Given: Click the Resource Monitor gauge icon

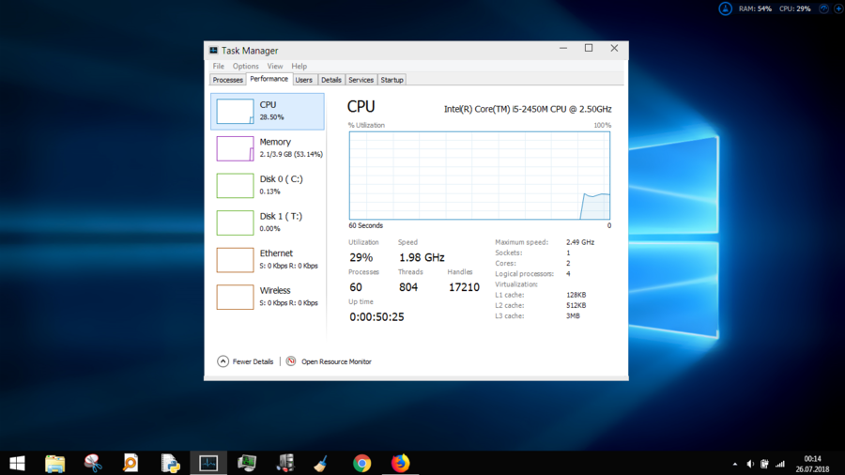Looking at the screenshot, I should 291,360.
